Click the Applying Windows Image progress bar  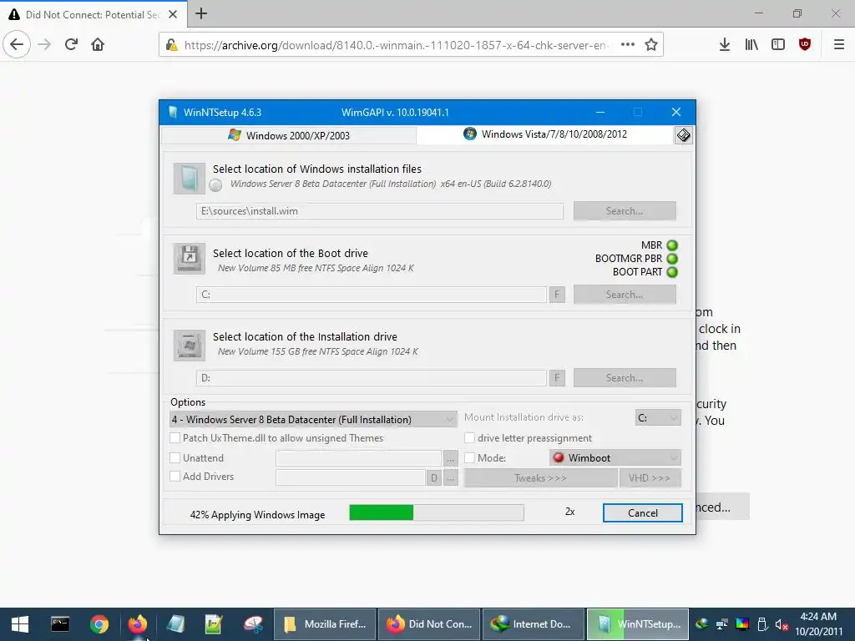point(437,512)
